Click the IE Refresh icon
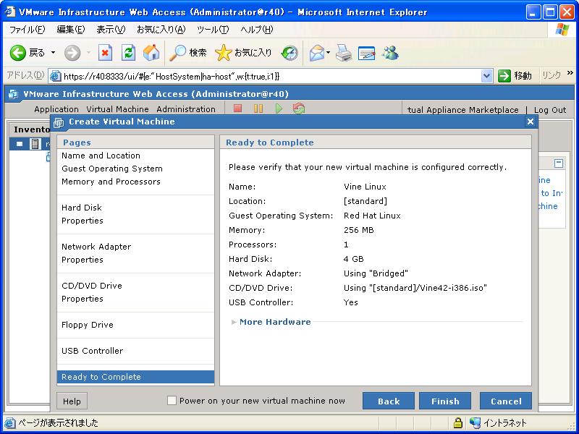Viewport: 579px width, 434px height. pos(128,53)
